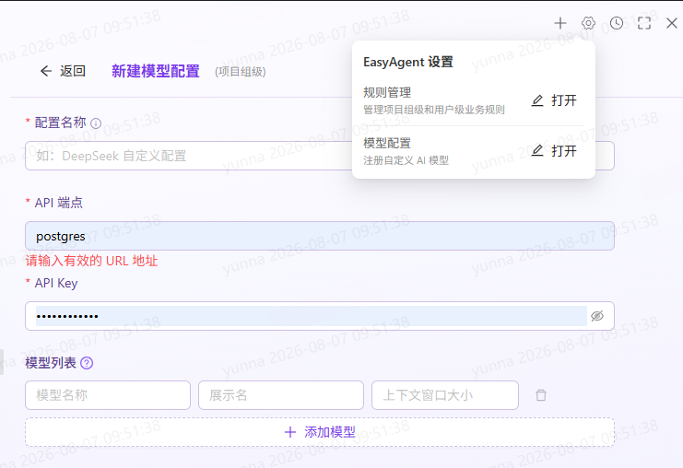Click the back arrow icon
Image resolution: width=683 pixels, height=468 pixels.
tap(46, 71)
